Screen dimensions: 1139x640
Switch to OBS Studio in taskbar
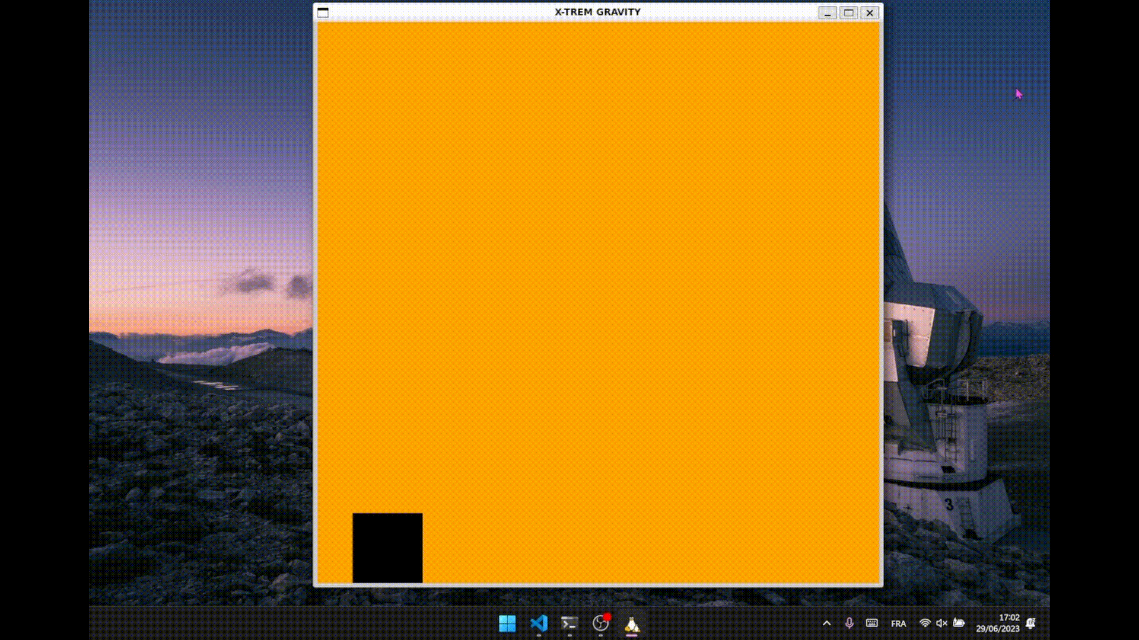[601, 623]
